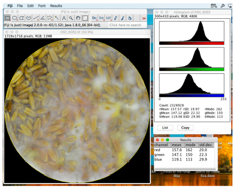
Task: Open the Dev developer menu
Action: click(x=94, y=18)
